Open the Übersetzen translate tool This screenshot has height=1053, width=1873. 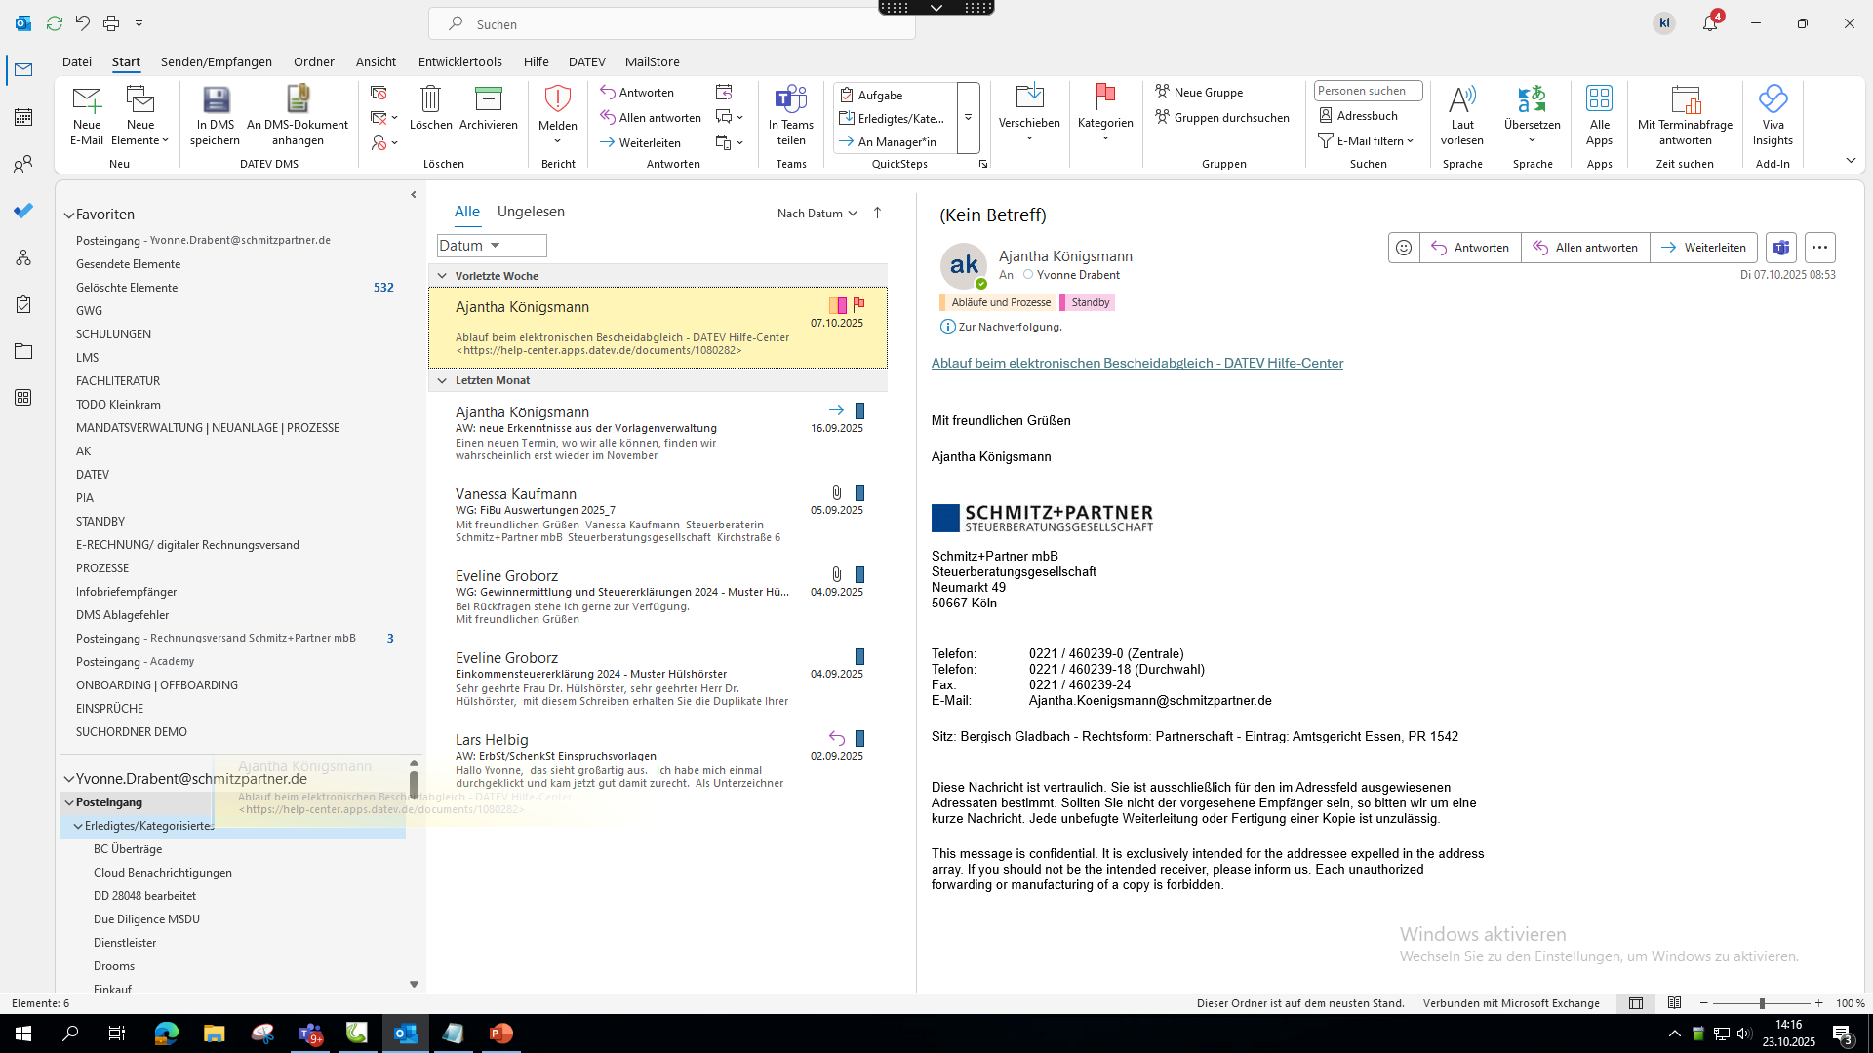point(1533,114)
